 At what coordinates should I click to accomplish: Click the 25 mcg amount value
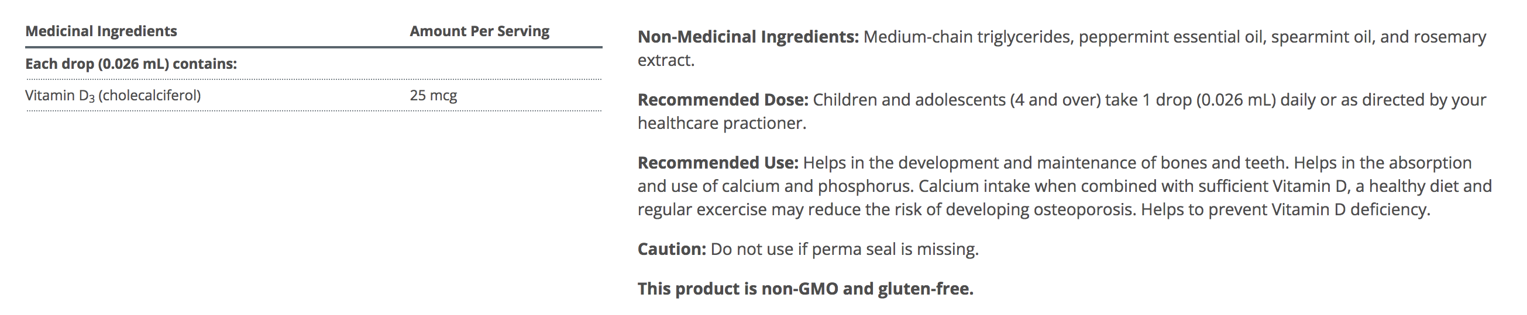coord(434,96)
